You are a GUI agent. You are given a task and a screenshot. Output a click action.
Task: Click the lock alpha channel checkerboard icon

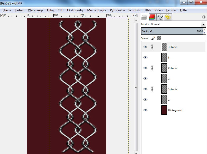coord(159,38)
